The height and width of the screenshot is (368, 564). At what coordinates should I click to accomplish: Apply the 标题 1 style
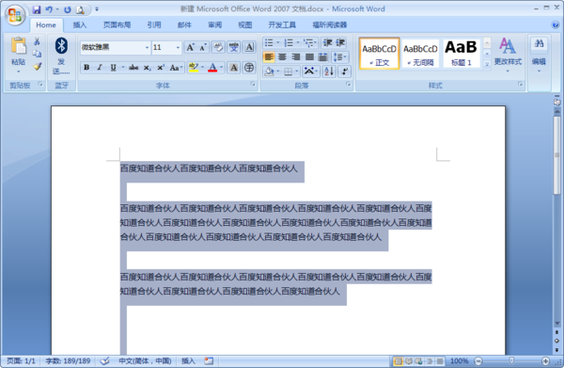pyautogui.click(x=461, y=54)
